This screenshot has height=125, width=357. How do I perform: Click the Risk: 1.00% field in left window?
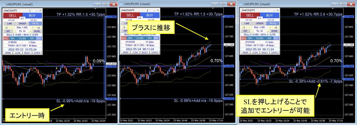point(22,28)
